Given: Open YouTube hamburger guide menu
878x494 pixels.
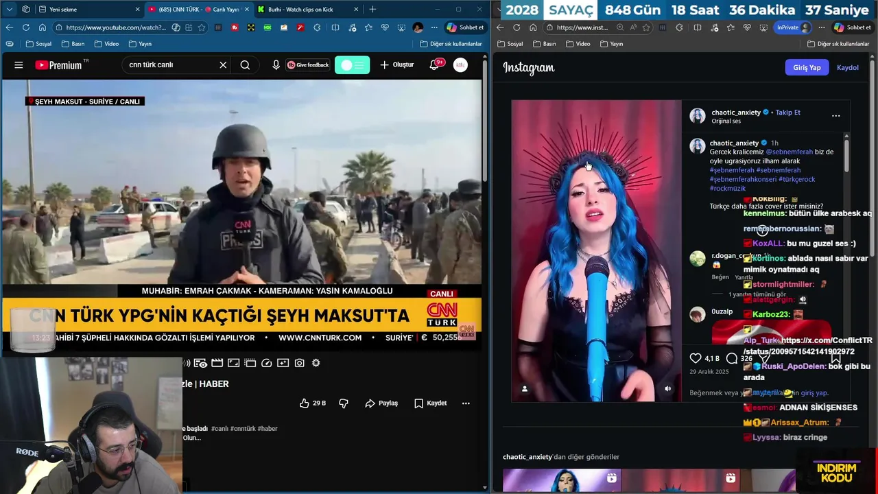Looking at the screenshot, I should 19,65.
